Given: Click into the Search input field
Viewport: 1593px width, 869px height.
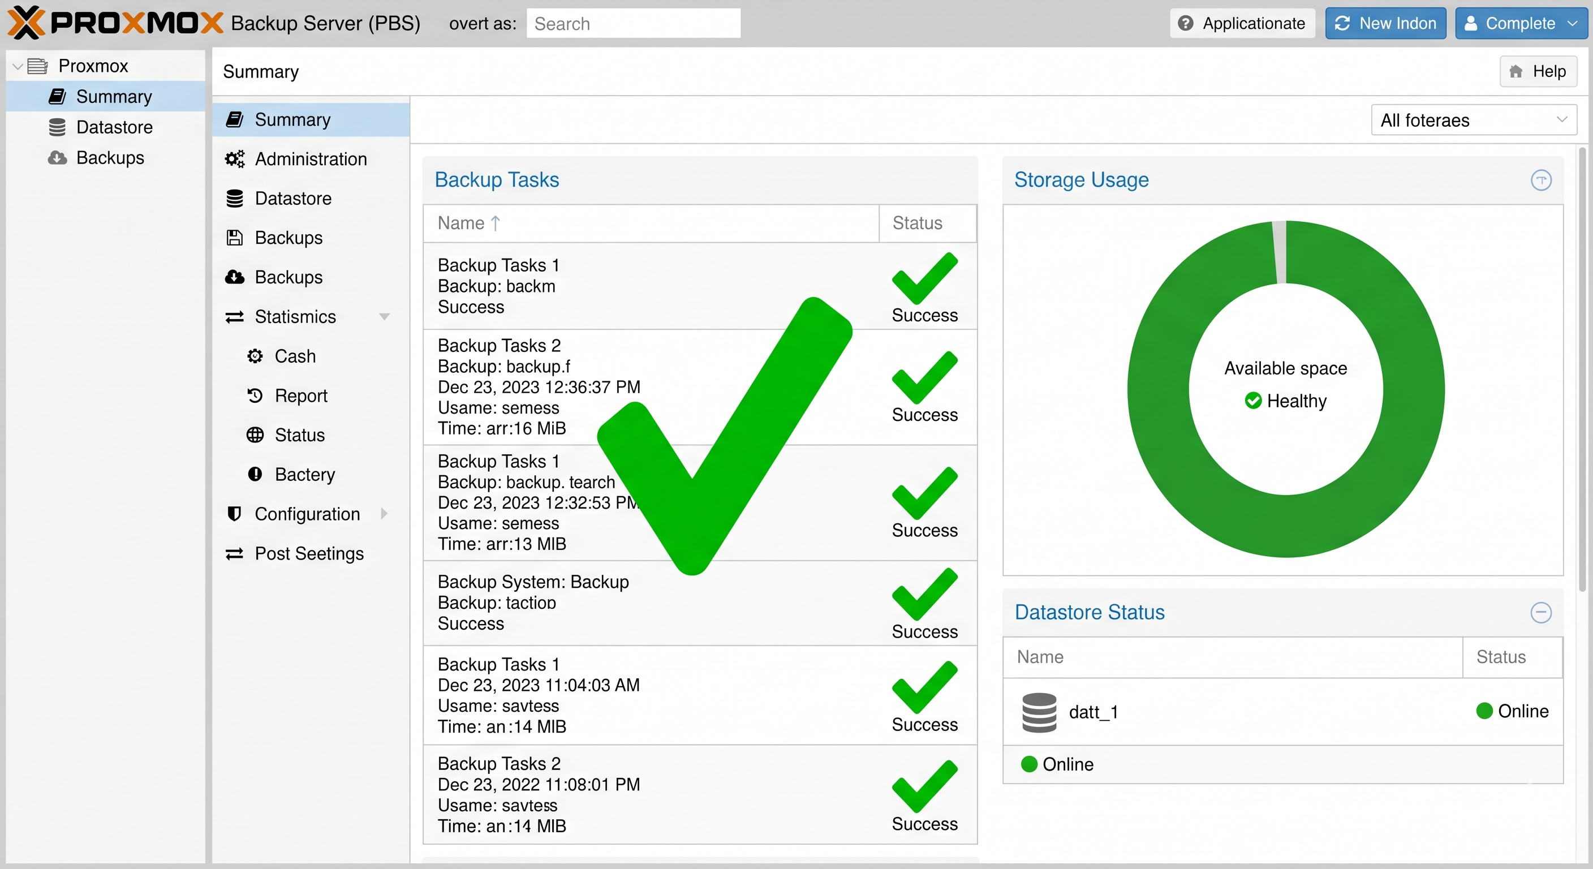Looking at the screenshot, I should click(x=633, y=24).
